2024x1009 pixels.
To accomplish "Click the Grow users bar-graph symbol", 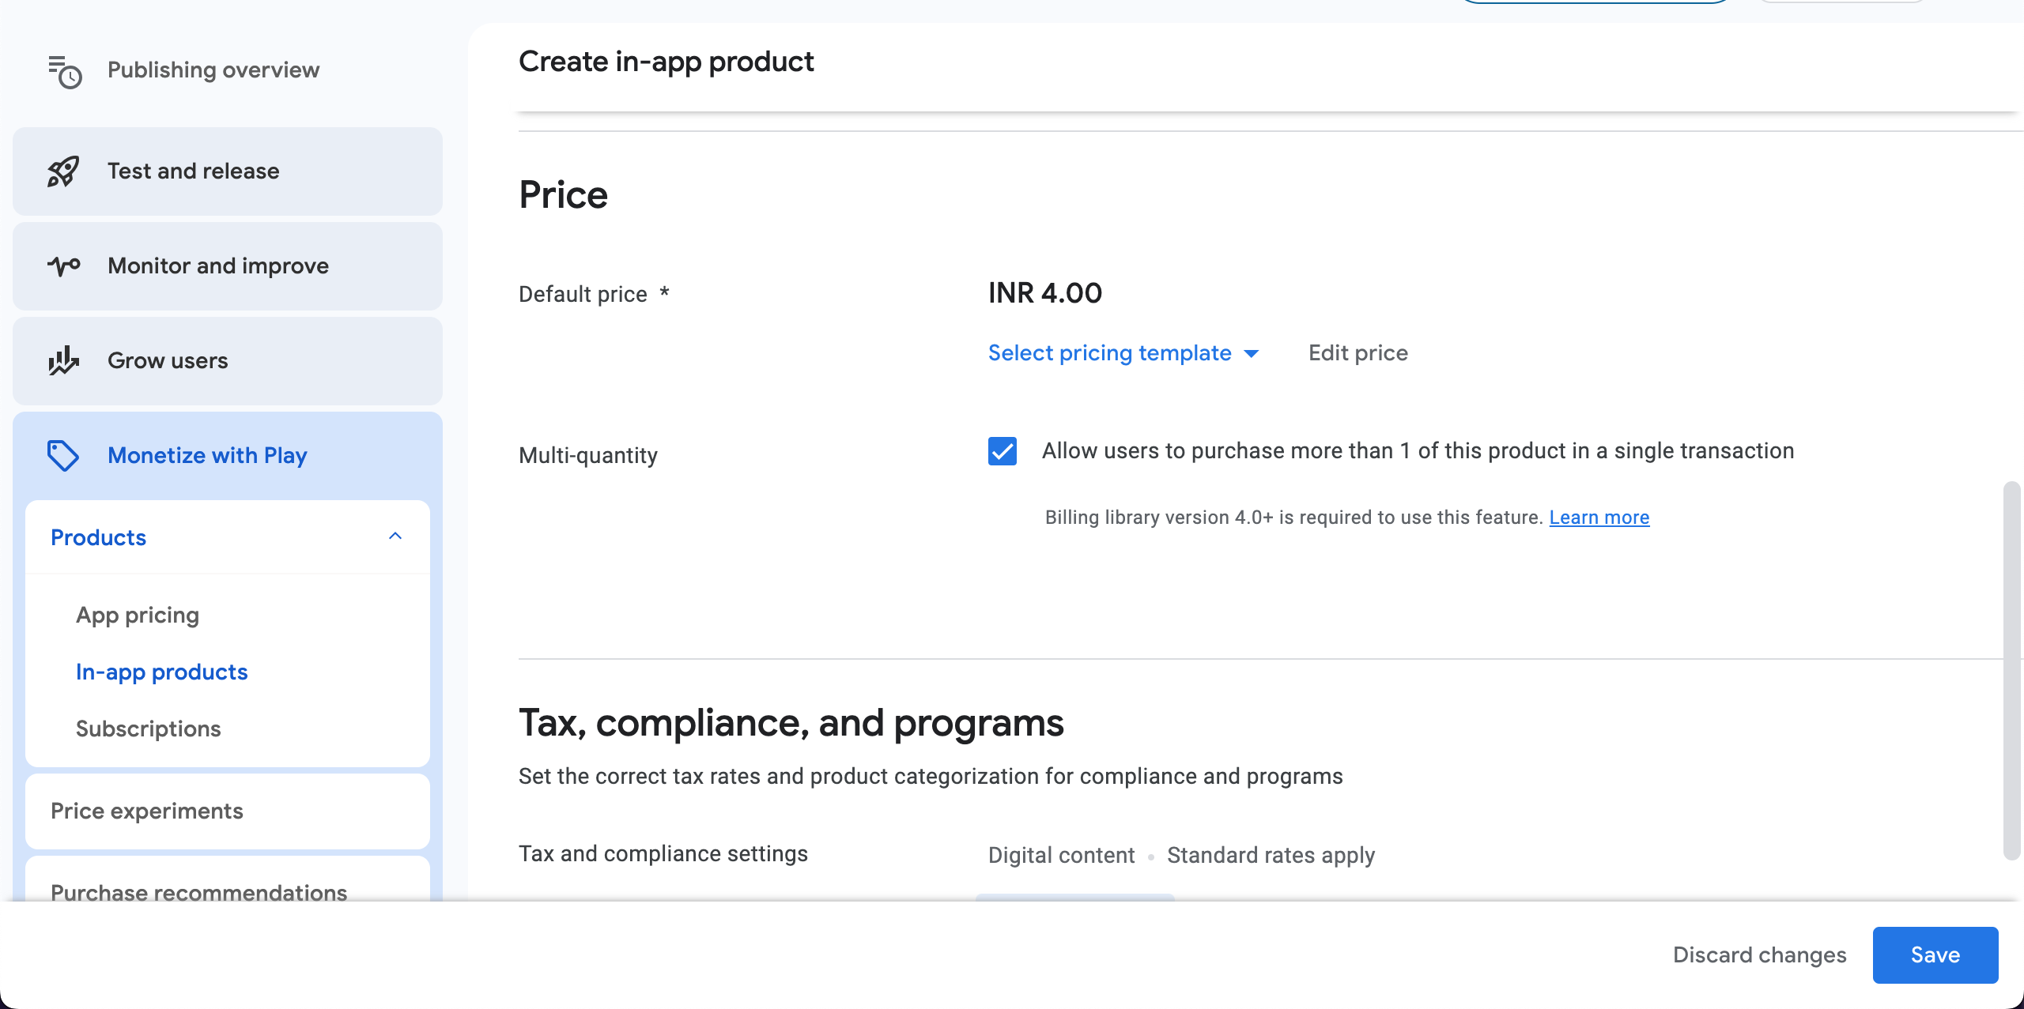I will tap(62, 361).
